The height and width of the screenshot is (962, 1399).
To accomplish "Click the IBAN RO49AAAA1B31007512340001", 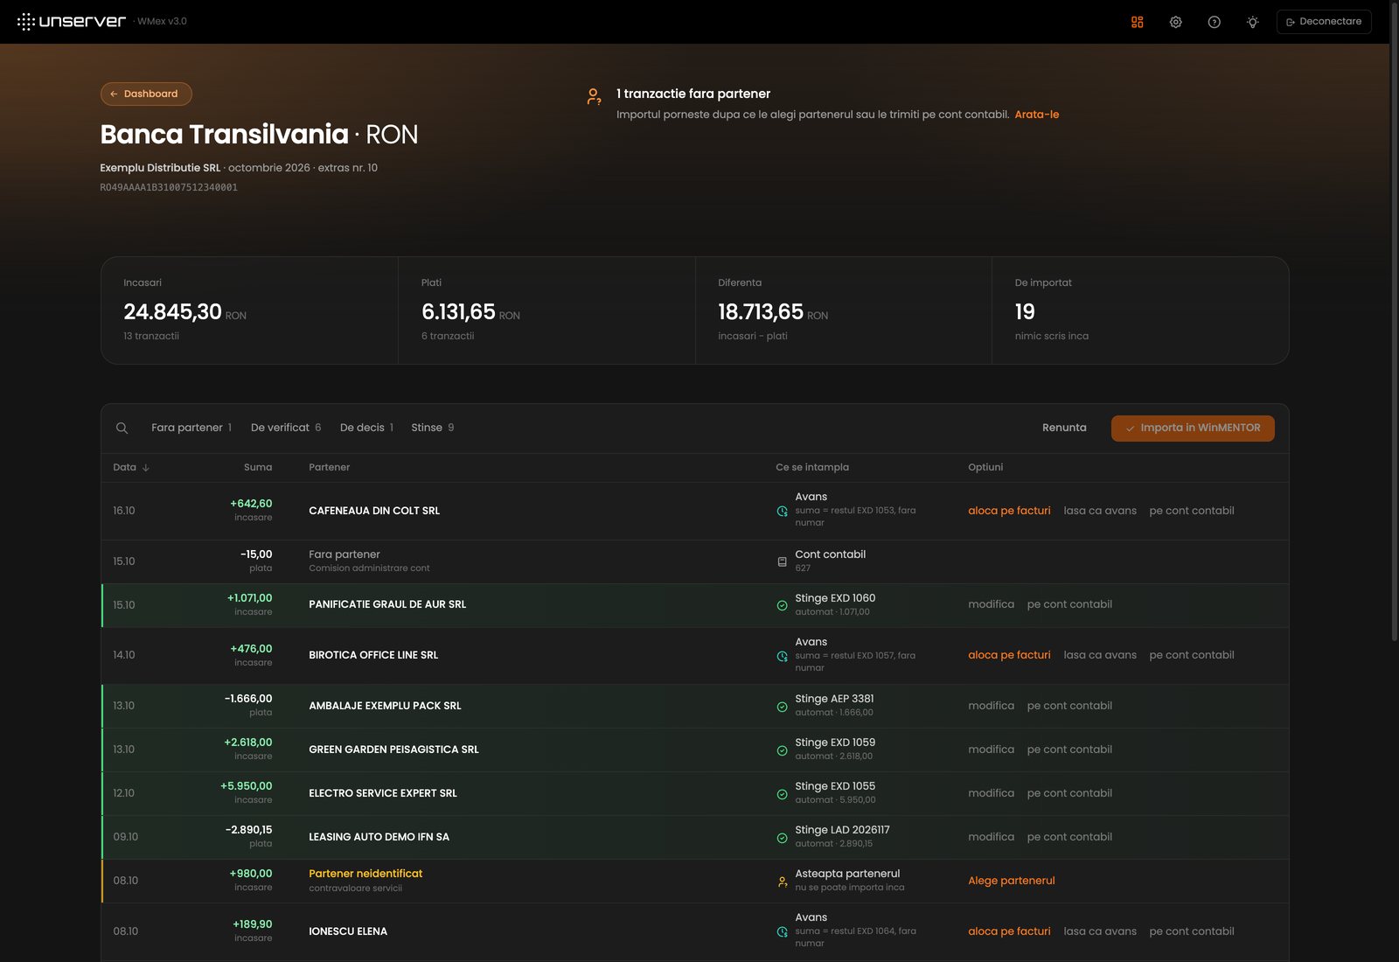I will [169, 187].
